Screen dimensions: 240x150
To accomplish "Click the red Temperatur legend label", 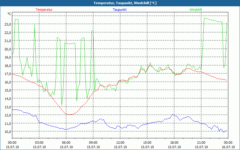I will (x=44, y=10).
